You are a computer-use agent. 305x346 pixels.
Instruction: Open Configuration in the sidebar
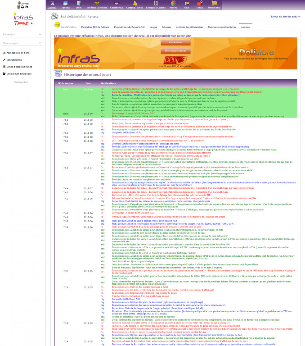pyautogui.click(x=12, y=60)
